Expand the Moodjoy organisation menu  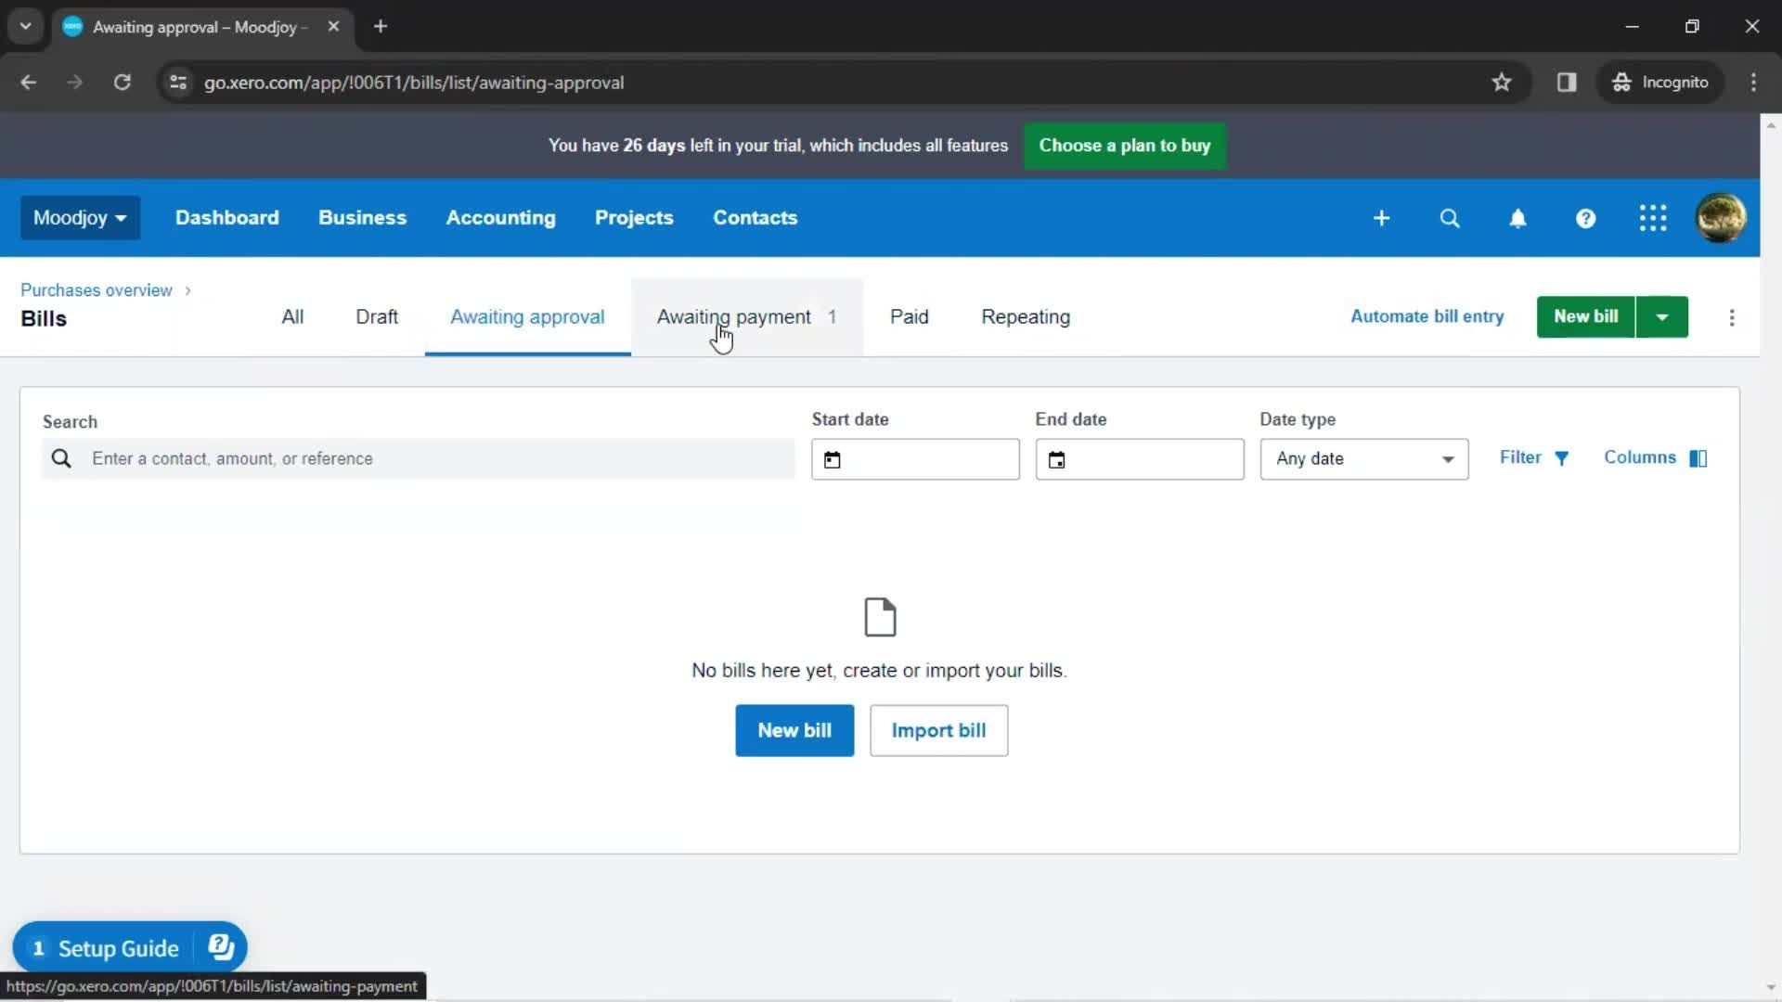pyautogui.click(x=80, y=218)
